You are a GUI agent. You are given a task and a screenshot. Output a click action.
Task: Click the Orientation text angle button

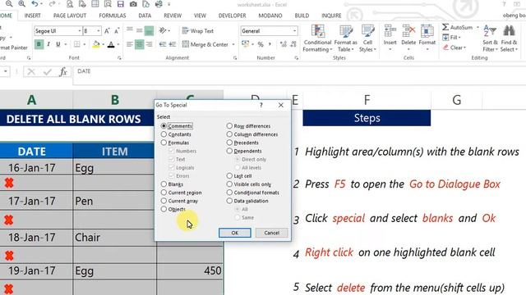coord(163,31)
